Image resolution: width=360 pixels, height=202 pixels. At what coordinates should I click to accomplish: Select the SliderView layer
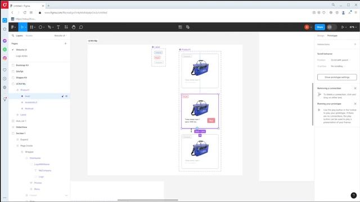click(x=21, y=127)
